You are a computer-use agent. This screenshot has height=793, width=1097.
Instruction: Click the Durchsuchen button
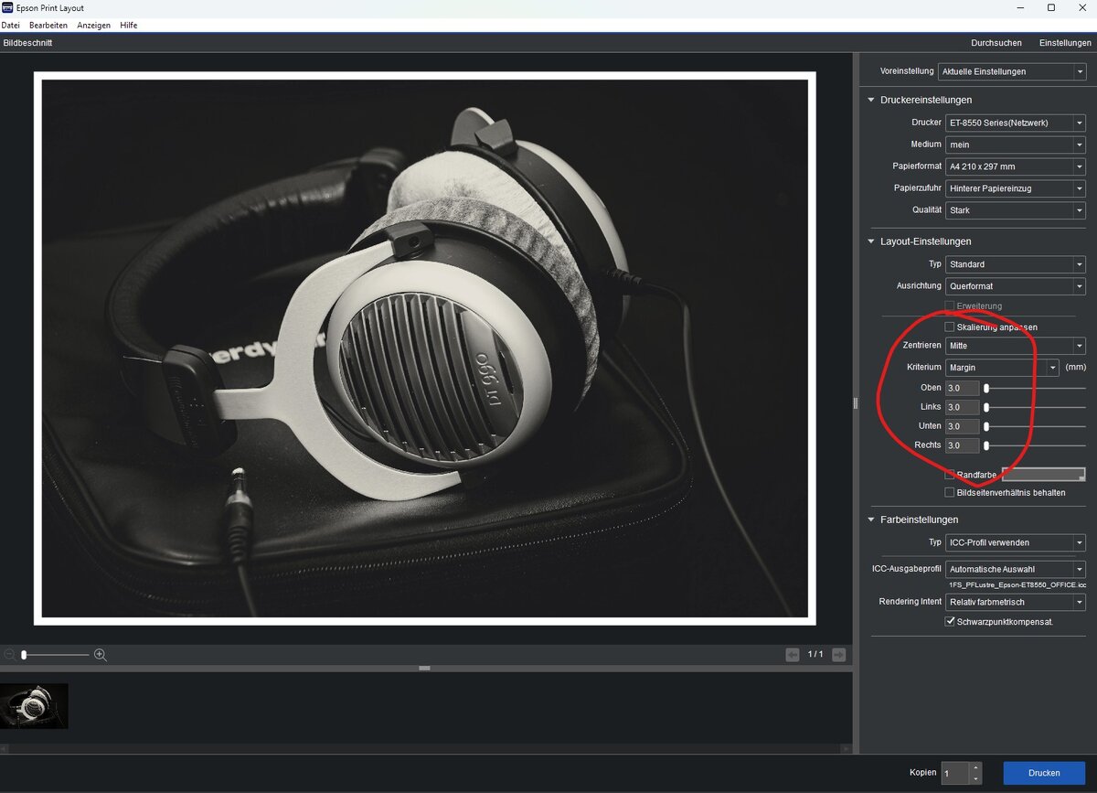pyautogui.click(x=996, y=43)
